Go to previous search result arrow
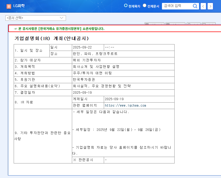Viewport: 221px width, 178px height. [203, 6]
